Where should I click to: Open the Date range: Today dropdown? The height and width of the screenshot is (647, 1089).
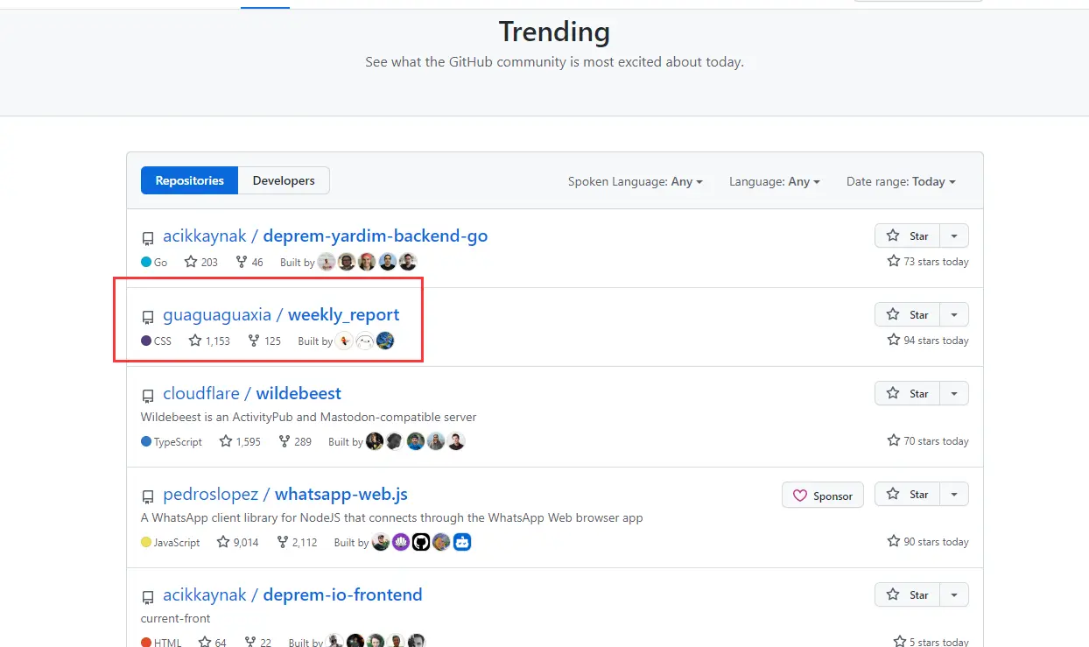(x=901, y=181)
